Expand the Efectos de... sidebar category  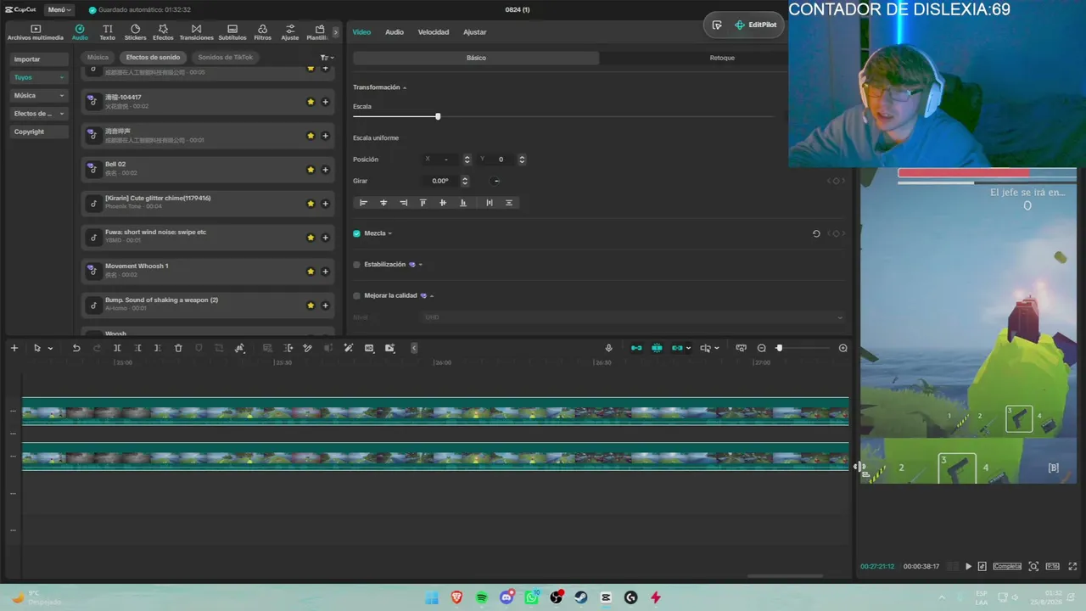pyautogui.click(x=39, y=114)
